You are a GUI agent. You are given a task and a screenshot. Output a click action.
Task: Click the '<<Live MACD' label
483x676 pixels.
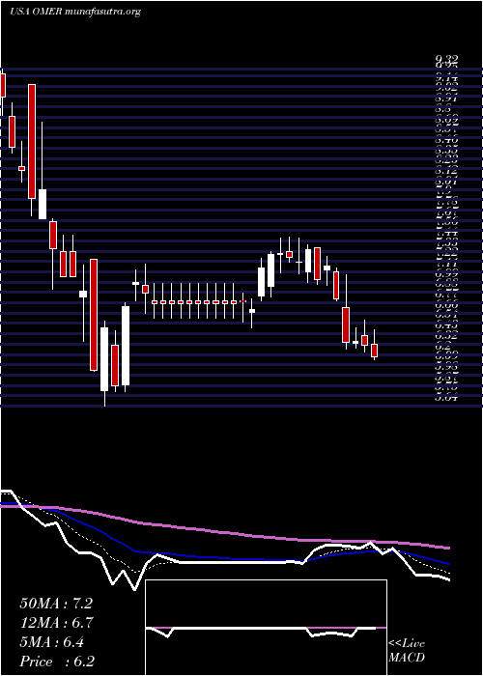[407, 651]
